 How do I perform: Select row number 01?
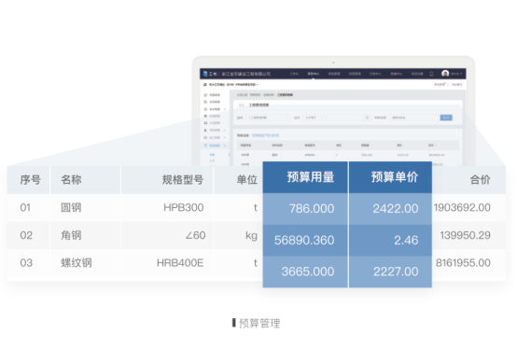coord(25,207)
